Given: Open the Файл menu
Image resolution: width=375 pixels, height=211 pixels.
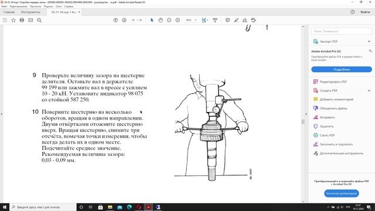Looking at the screenshot, I should tap(4, 6).
